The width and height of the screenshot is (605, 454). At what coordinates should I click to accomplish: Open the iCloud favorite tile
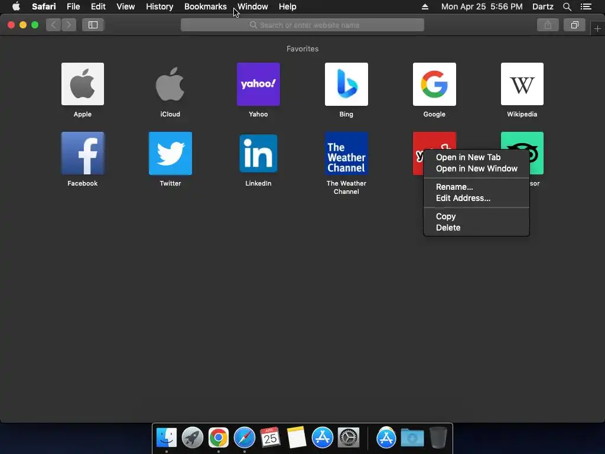click(x=170, y=84)
